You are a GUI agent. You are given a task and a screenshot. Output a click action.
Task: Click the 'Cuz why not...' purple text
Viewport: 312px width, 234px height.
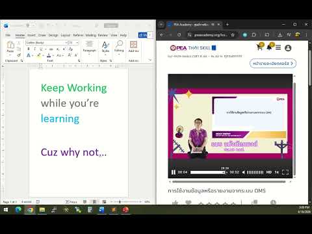coord(73,152)
